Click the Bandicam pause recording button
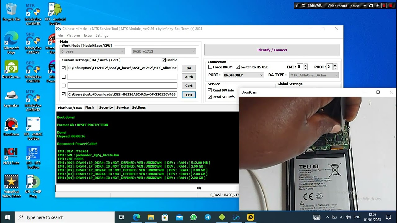Screen dimensions: 397x223 point(384,6)
